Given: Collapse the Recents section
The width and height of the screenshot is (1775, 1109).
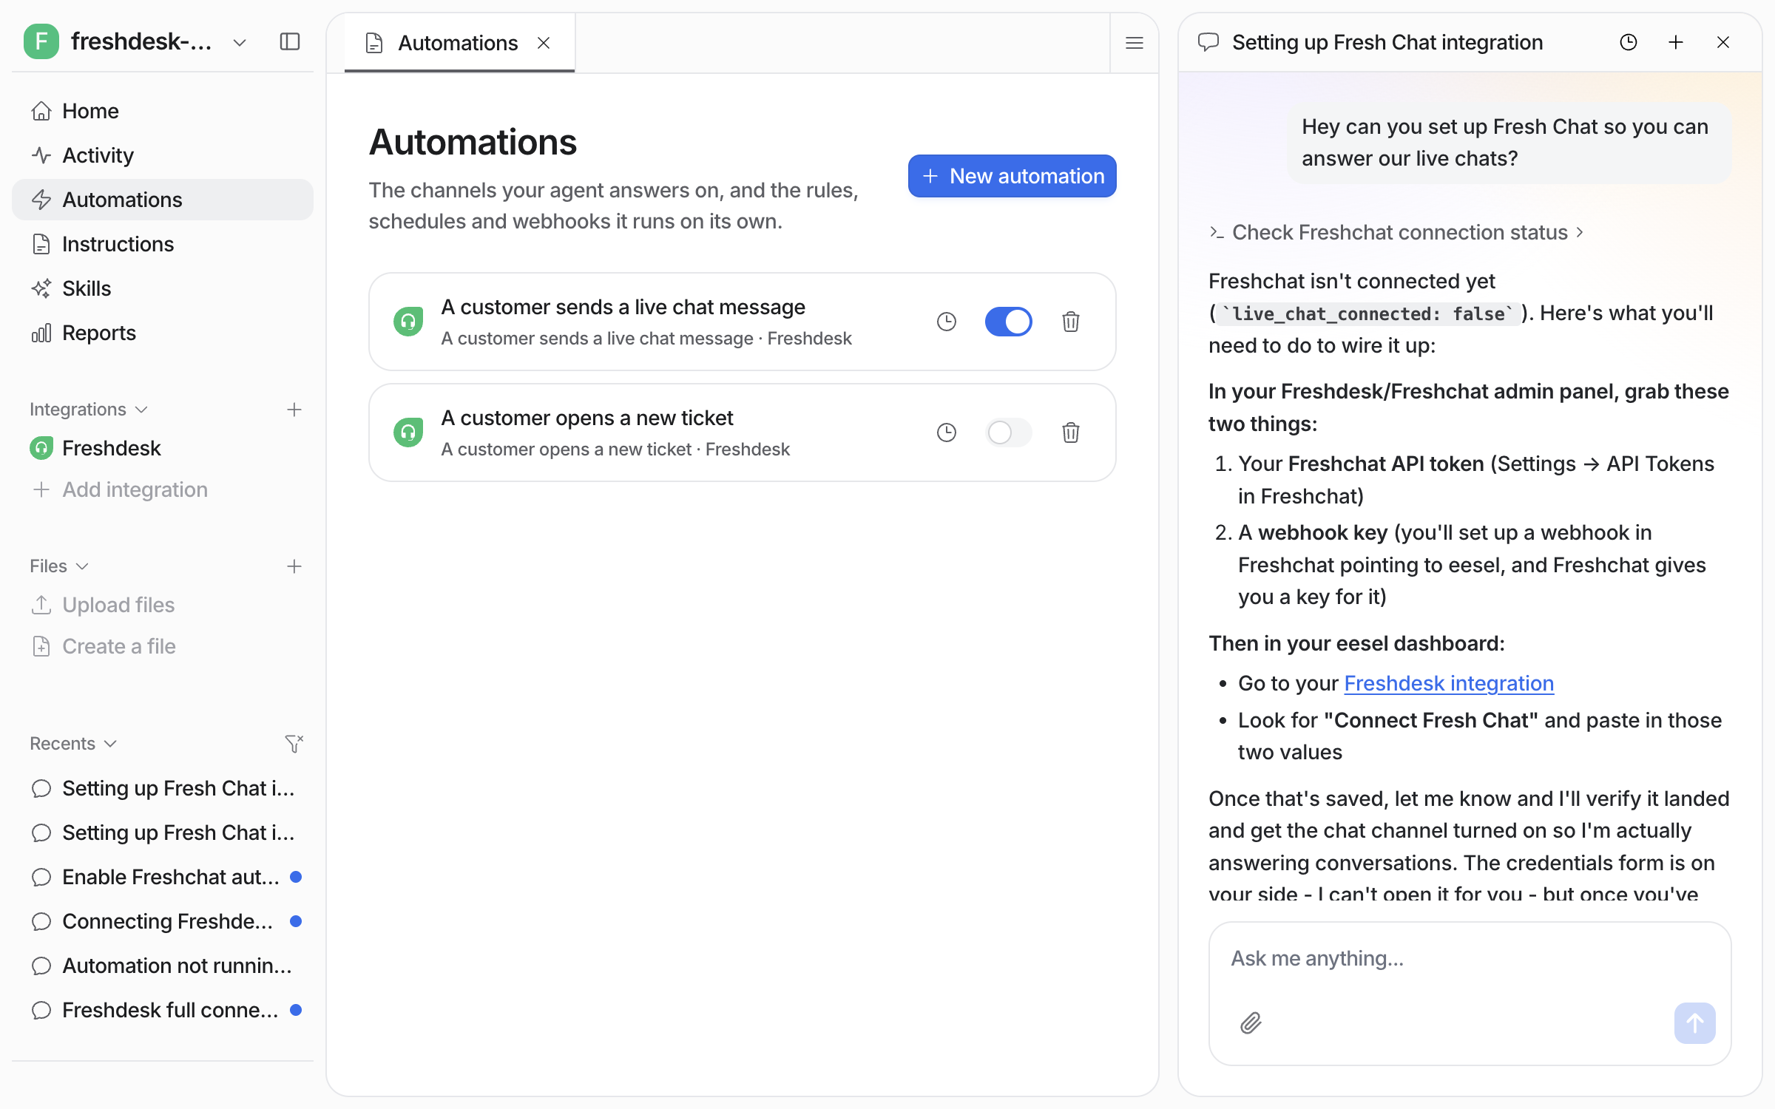Looking at the screenshot, I should [x=73, y=744].
